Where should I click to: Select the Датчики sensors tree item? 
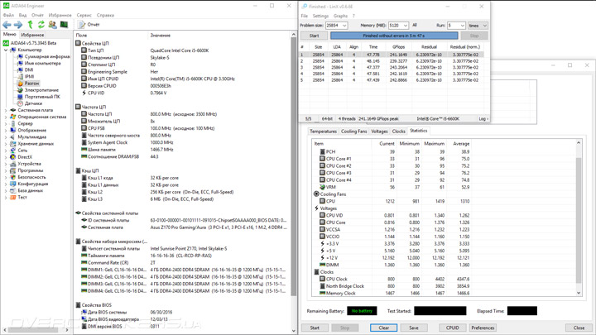33,103
